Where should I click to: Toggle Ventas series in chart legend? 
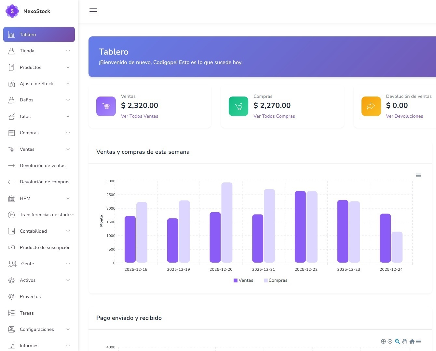click(x=243, y=280)
